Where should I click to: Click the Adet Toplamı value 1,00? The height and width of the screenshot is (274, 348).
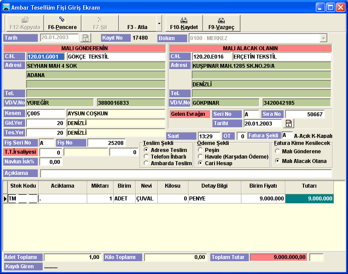[x=73, y=257]
